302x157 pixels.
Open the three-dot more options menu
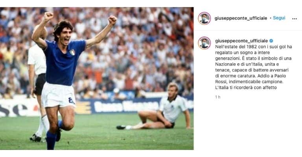coord(294,18)
